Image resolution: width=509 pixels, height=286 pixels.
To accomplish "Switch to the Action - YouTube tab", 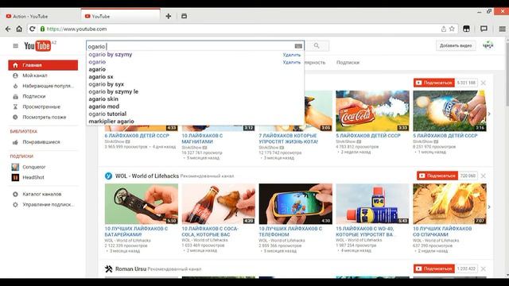I will tap(30, 16).
